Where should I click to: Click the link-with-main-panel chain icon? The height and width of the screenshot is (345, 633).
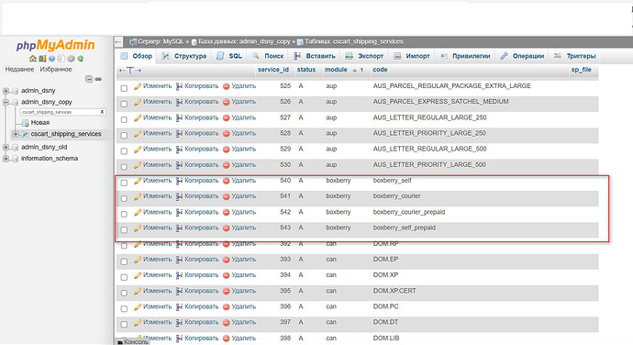pyautogui.click(x=98, y=79)
